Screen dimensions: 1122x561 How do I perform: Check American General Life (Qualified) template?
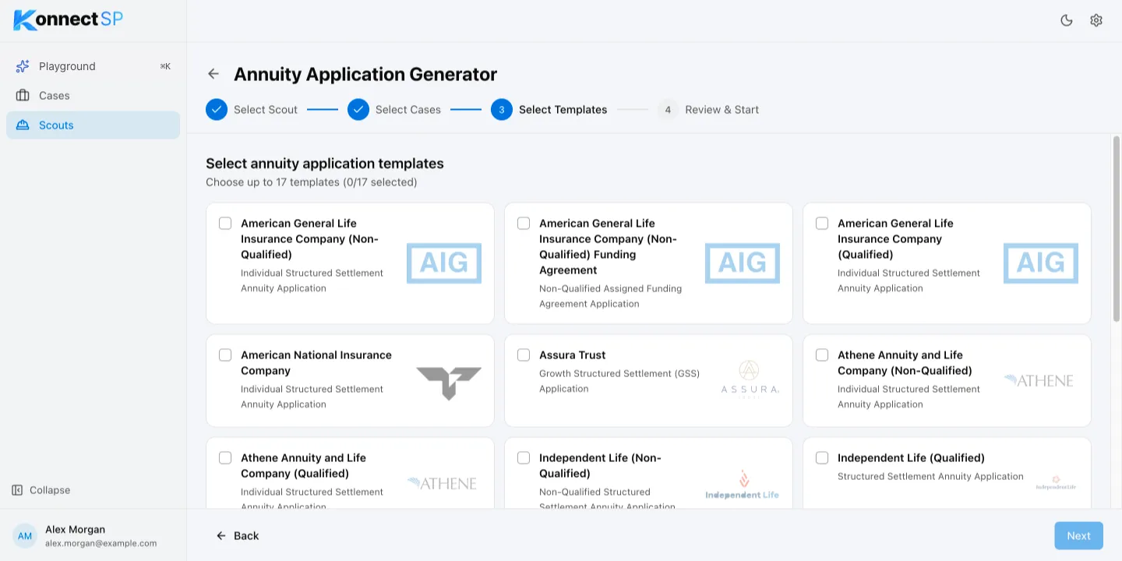pyautogui.click(x=822, y=224)
